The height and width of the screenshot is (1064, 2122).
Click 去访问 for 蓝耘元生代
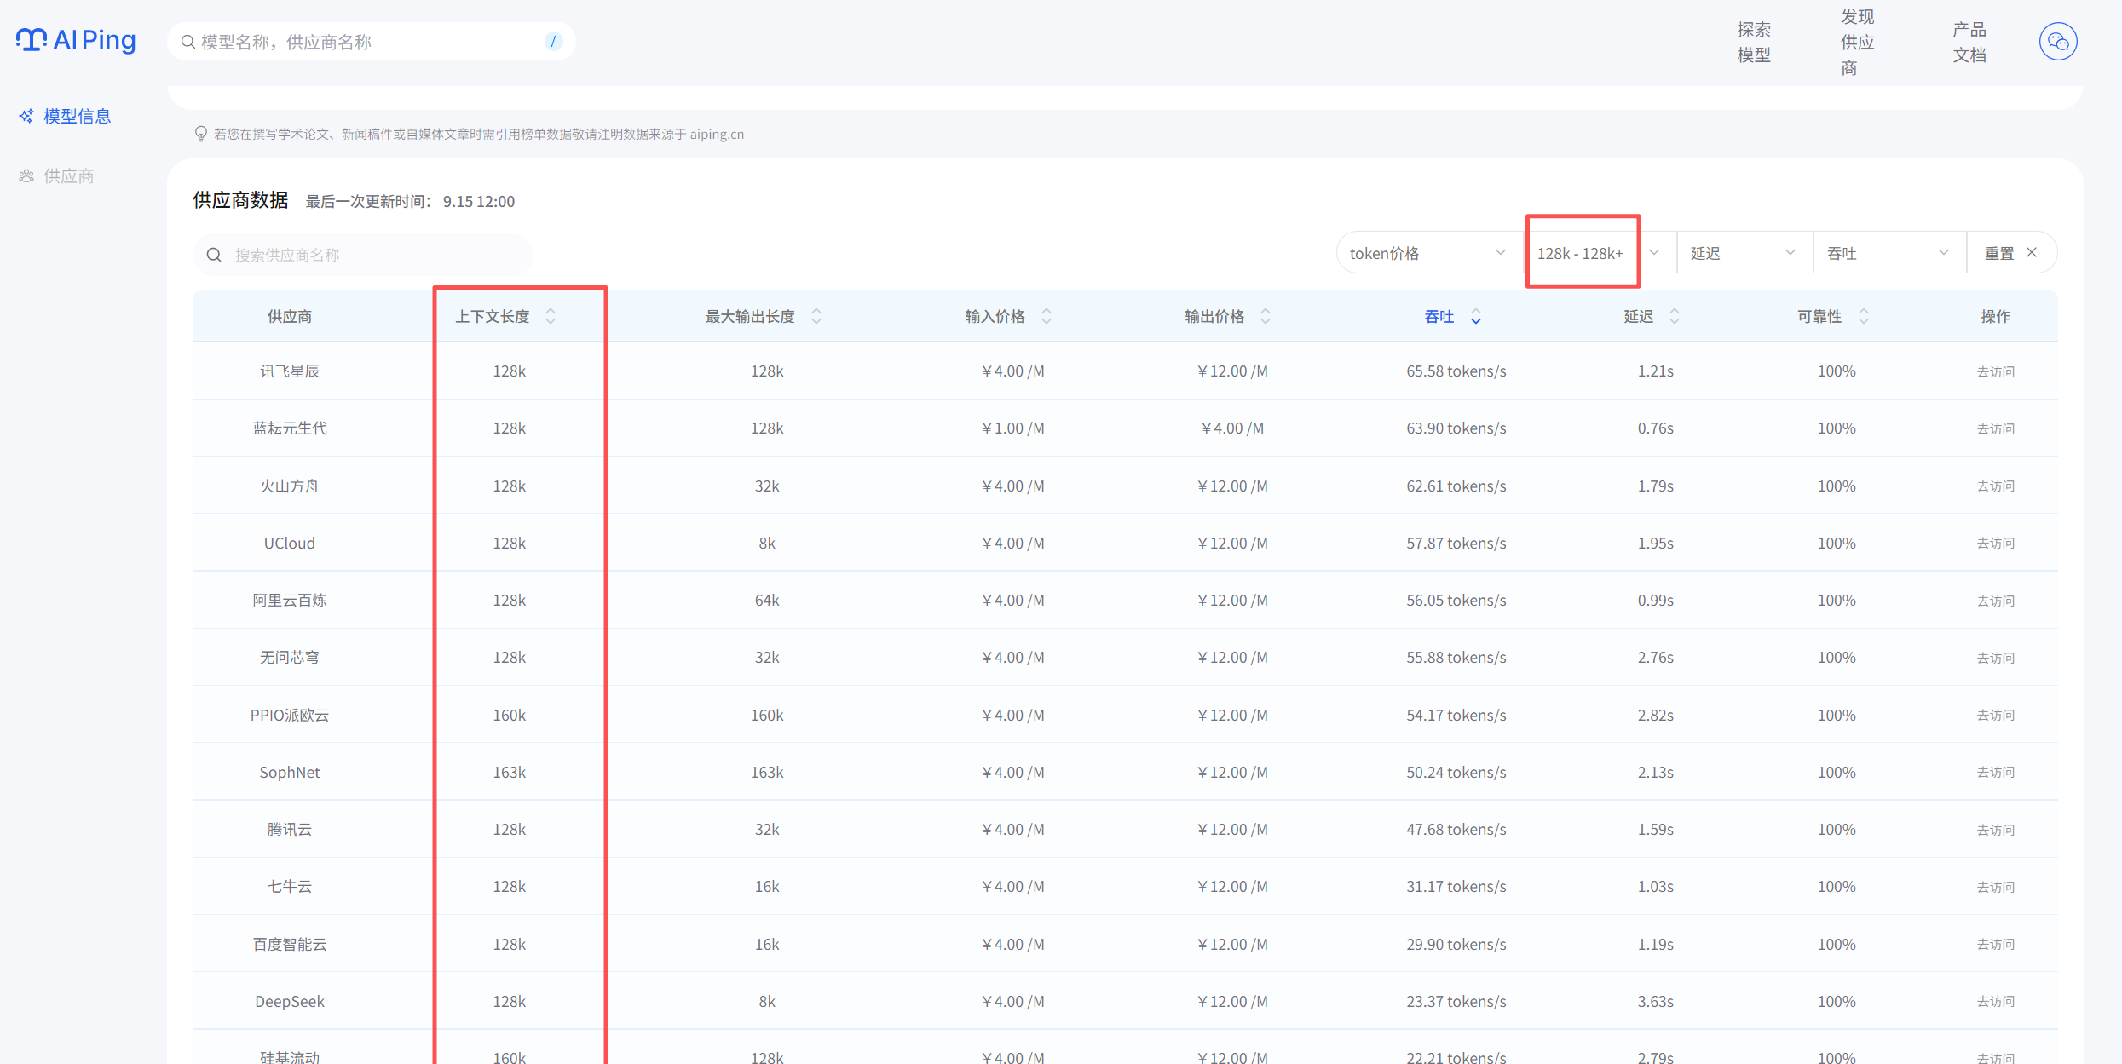tap(1996, 428)
